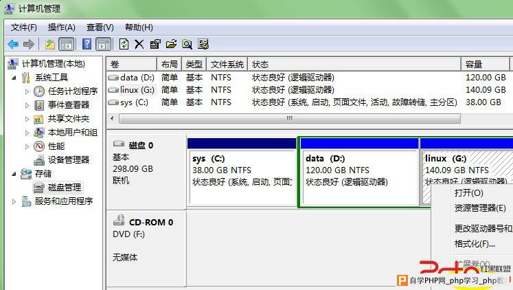
Task: Click the Services and Applications icon
Action: (26, 201)
